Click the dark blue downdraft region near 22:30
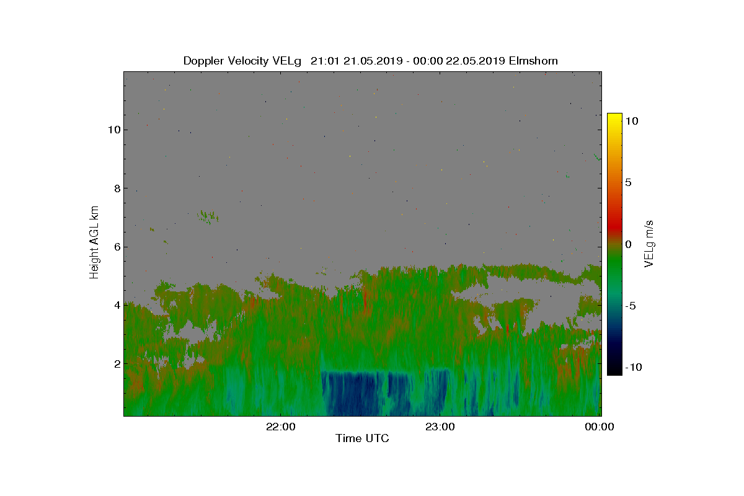This screenshot has width=744, height=496. [353, 394]
